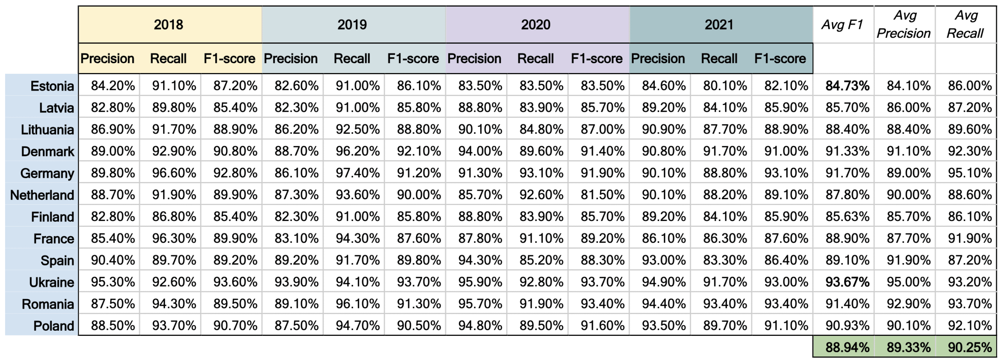
Task: Select the 2021 year header cell
Action: point(719,25)
